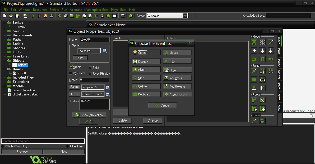The height and width of the screenshot is (164, 315).
Task: Click the Save project floppy icon
Action: [x=17, y=16]
